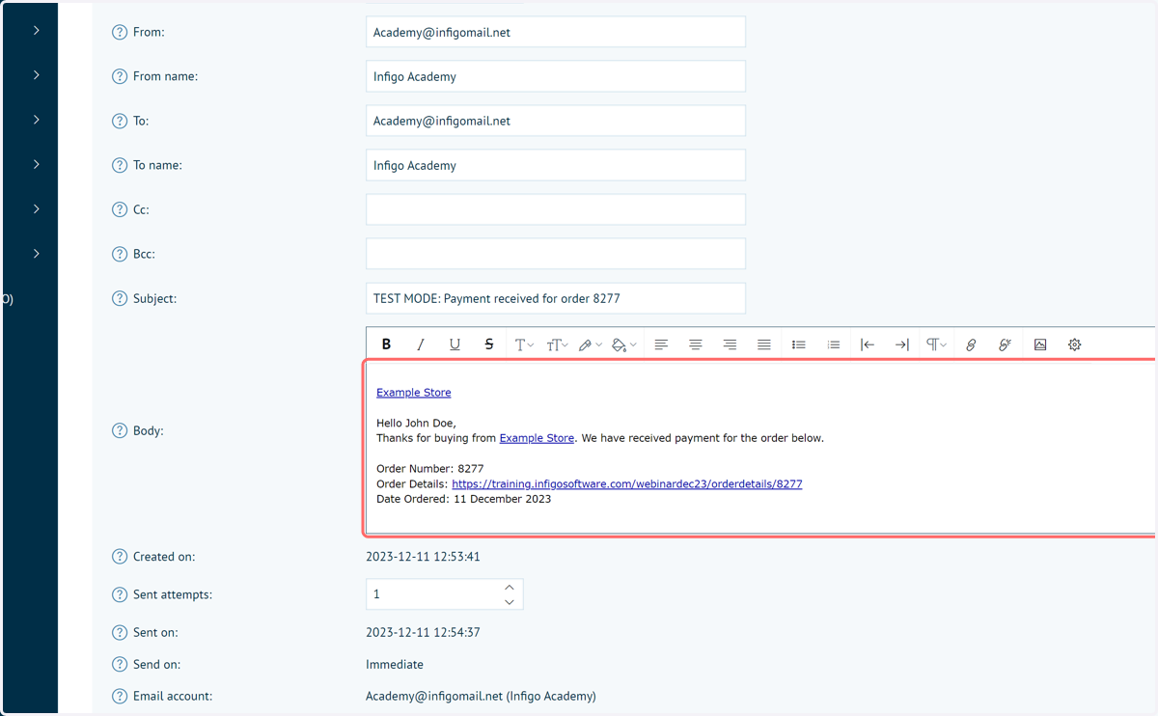This screenshot has height=716, width=1158.
Task: Click the help icon next to Sent attempts
Action: click(120, 594)
